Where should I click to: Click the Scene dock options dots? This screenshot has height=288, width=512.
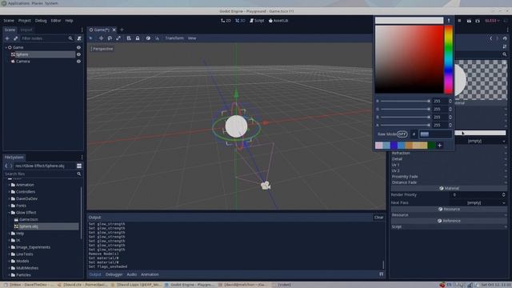pyautogui.click(x=82, y=30)
